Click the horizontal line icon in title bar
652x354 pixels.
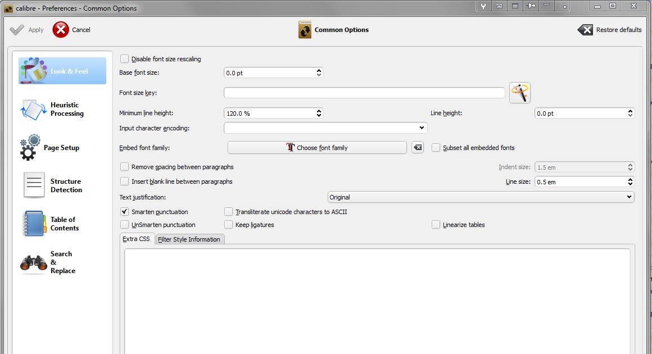coord(547,5)
